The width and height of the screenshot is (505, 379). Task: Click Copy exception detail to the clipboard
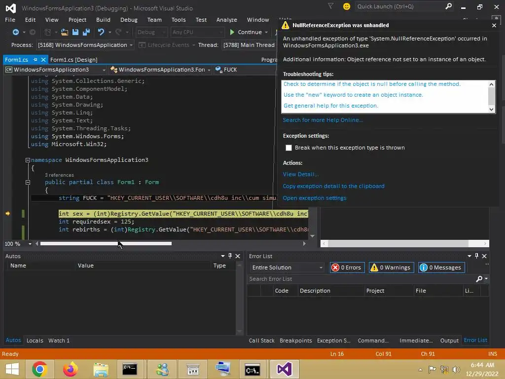pos(333,186)
